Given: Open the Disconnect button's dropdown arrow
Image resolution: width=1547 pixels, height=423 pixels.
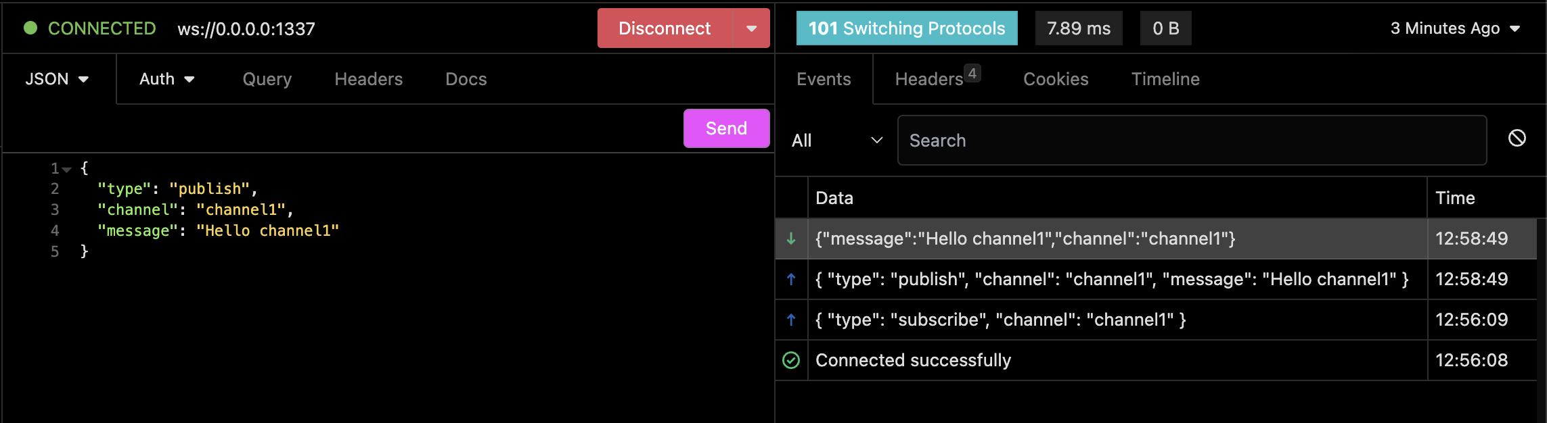Looking at the screenshot, I should click(x=751, y=28).
